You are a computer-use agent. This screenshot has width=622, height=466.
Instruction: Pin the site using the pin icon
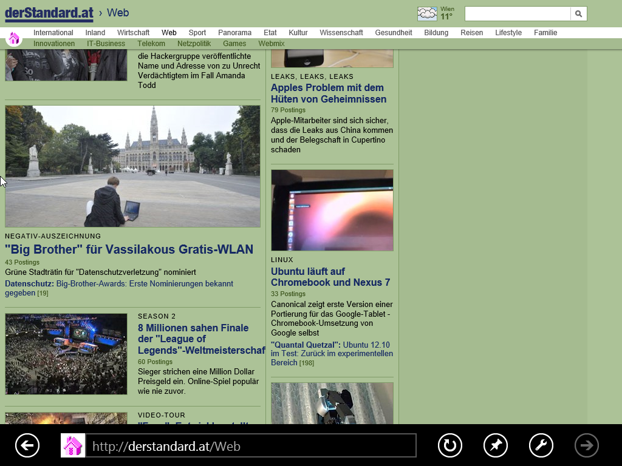tap(496, 445)
